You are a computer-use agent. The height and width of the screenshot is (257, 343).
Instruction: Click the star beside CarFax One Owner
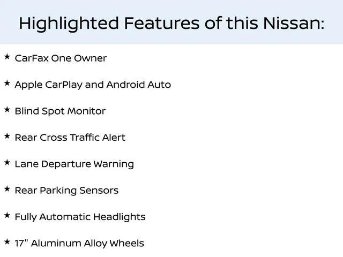pyautogui.click(x=7, y=57)
